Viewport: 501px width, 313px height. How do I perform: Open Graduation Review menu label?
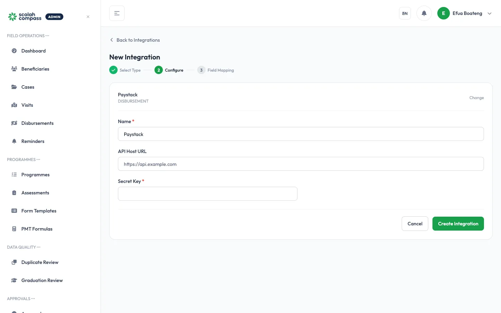[42, 280]
